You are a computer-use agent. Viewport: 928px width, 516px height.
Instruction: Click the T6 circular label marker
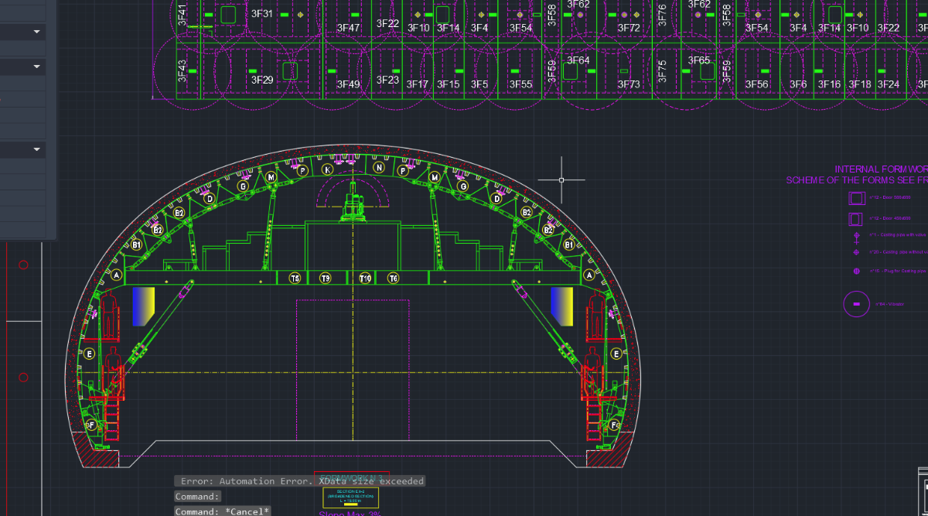[393, 279]
